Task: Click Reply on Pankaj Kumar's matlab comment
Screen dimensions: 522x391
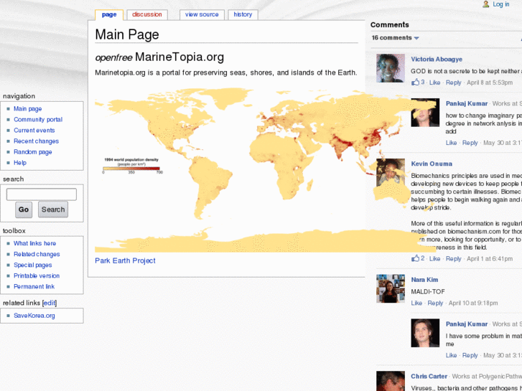Action: 470,355
